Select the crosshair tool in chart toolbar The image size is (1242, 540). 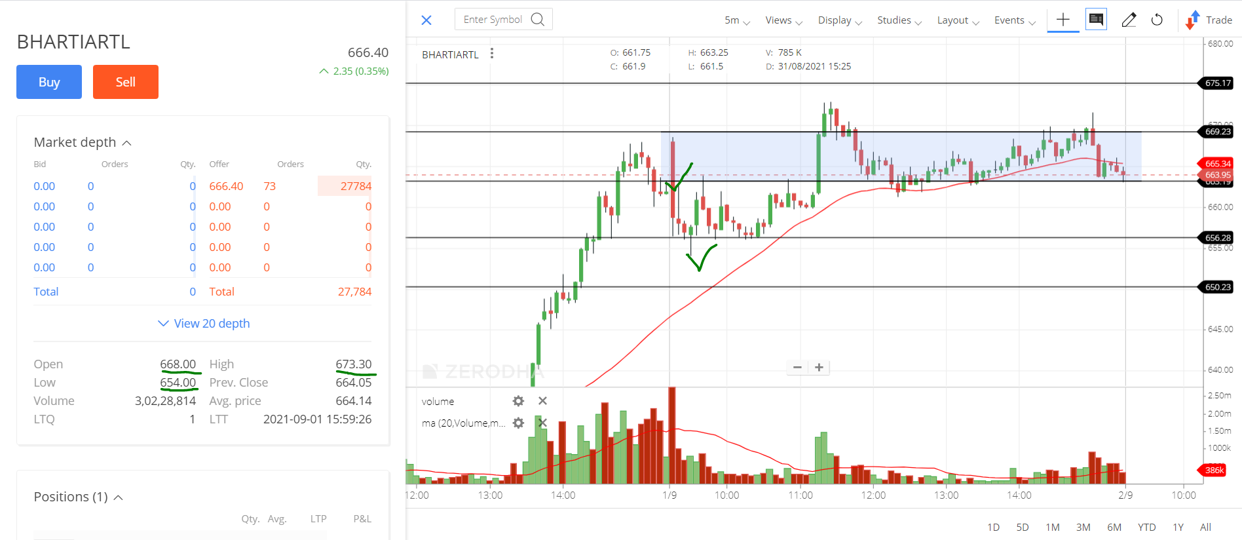1063,20
